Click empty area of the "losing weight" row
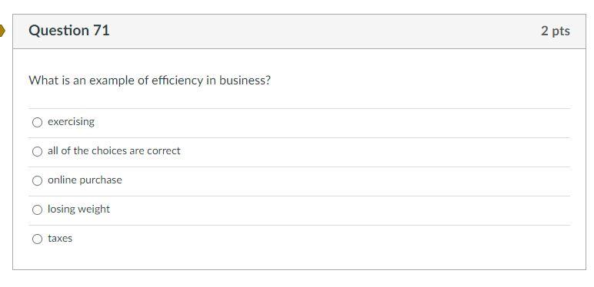 [341, 210]
